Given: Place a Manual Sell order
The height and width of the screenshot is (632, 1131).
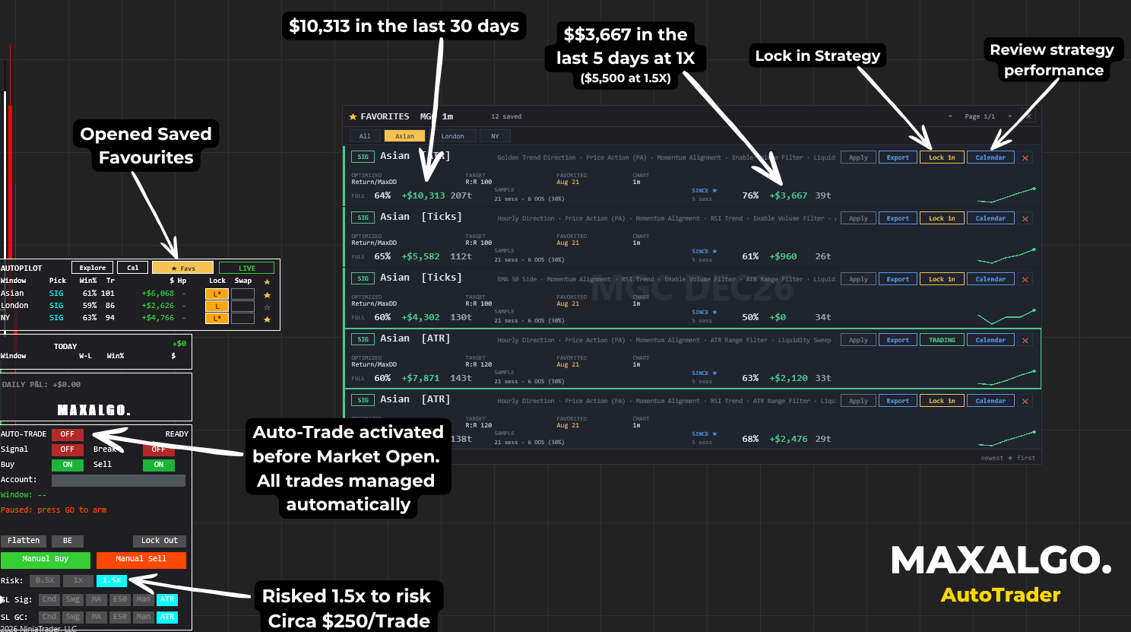Looking at the screenshot, I should pyautogui.click(x=141, y=560).
